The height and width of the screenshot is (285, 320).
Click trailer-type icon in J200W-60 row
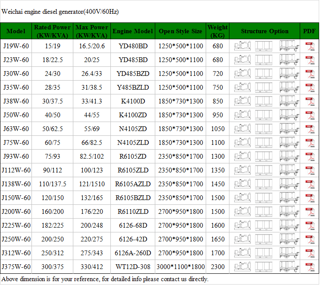(289, 211)
